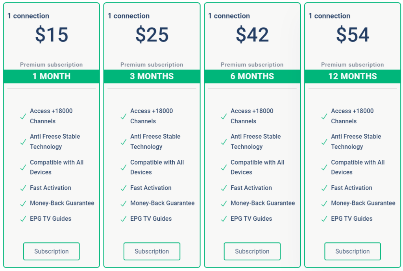This screenshot has height=271, width=403.
Task: Click the $42 price heading
Action: [252, 35]
